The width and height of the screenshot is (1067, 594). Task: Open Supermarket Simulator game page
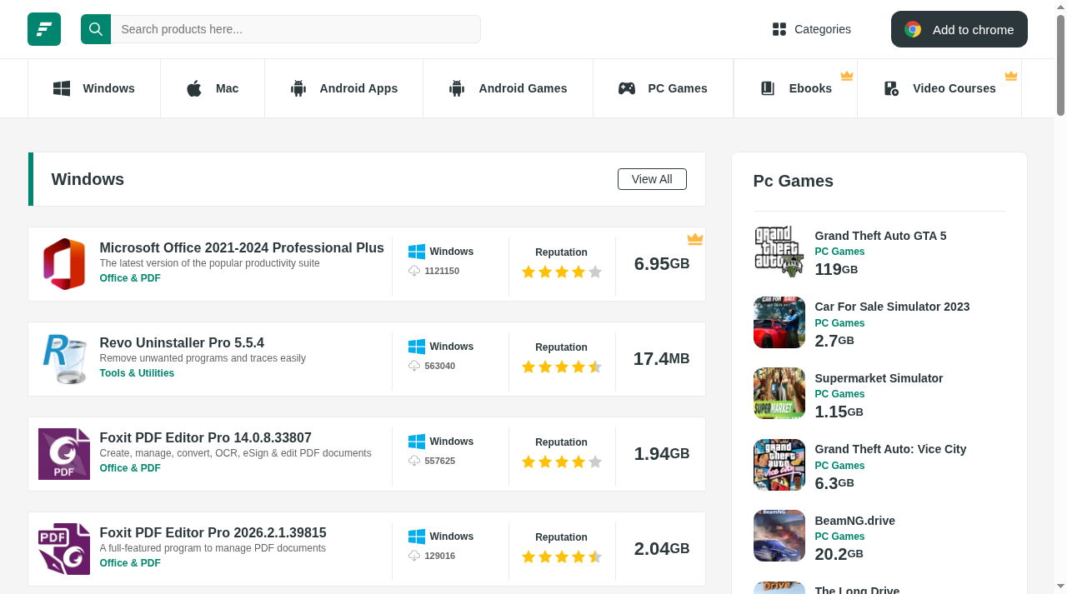[x=879, y=378]
